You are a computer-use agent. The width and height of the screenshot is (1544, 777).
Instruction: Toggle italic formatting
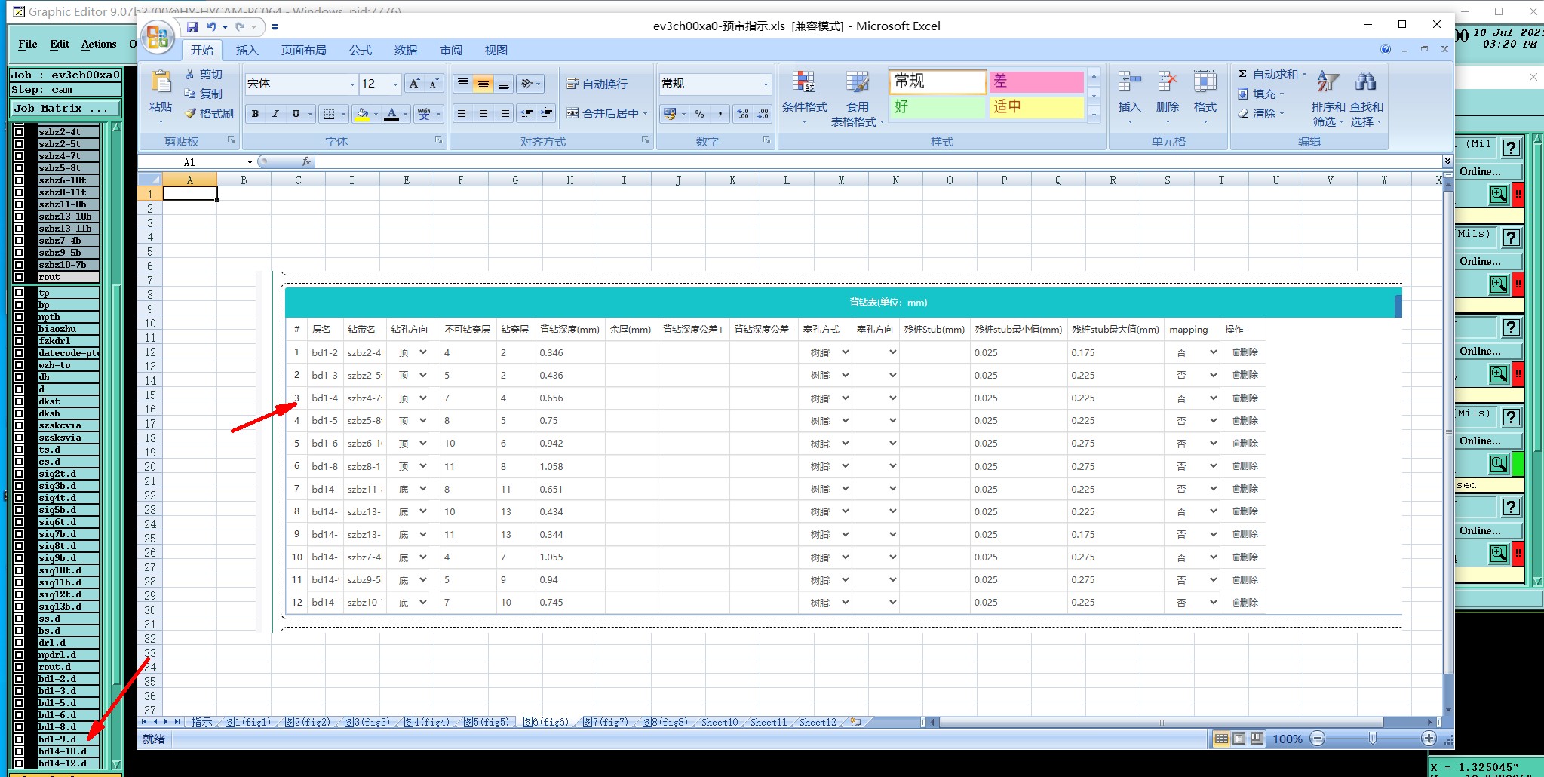click(275, 114)
